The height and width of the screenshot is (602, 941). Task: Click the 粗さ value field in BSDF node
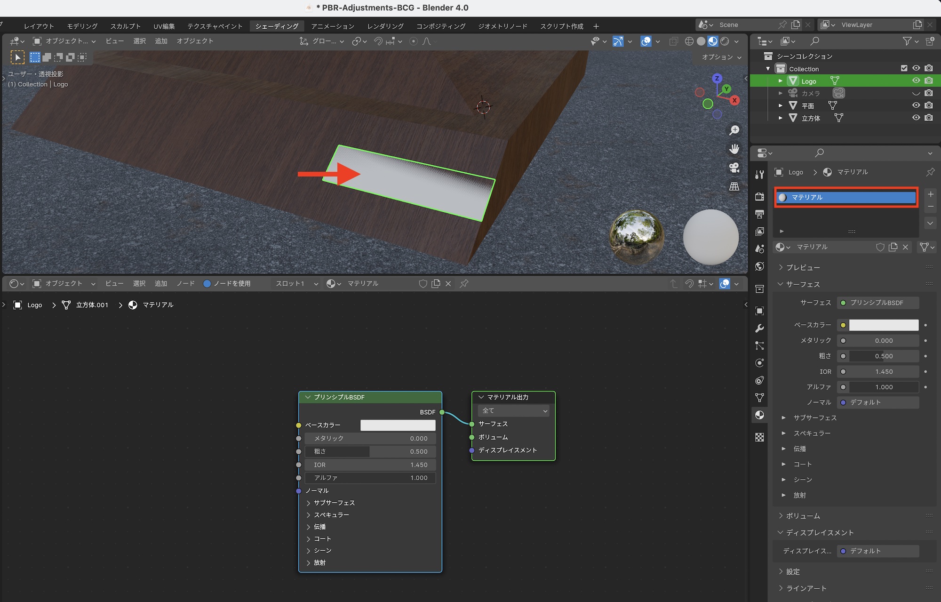click(x=370, y=451)
